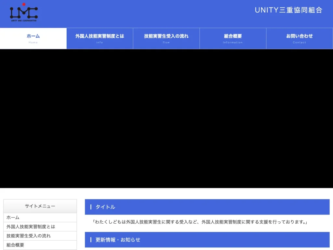Screen dimensions: 333x250
Task: Go to 技能実習生受入の流れ flow tab
Action: coord(166,38)
